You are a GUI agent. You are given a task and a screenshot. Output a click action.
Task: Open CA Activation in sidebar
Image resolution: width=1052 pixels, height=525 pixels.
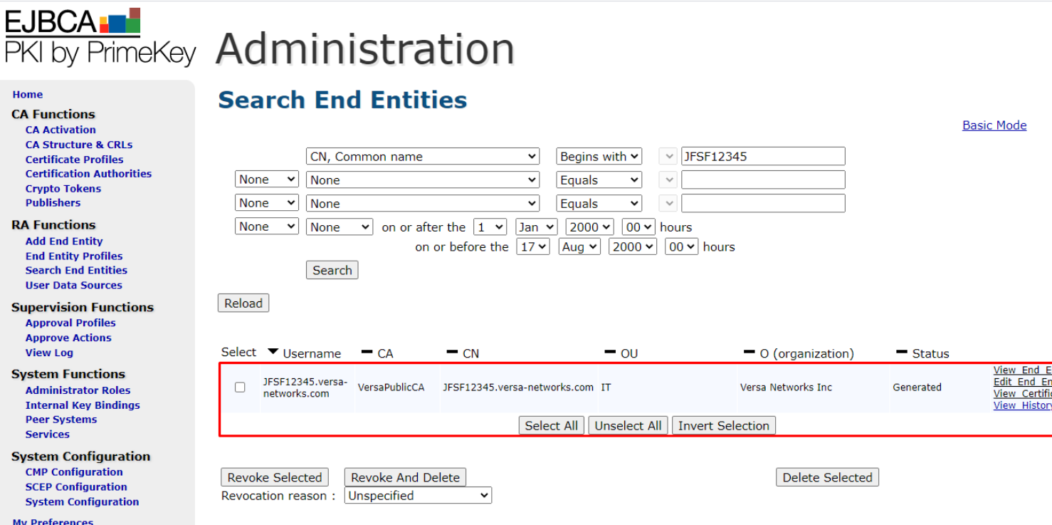pos(61,130)
